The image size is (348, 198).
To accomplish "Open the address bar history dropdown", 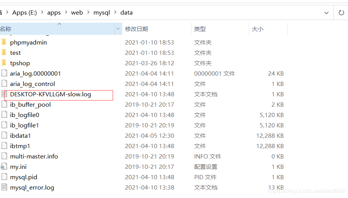I will tap(326, 13).
